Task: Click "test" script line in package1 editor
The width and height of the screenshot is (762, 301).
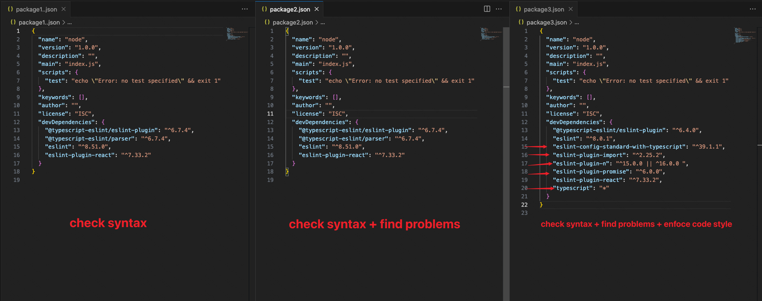Action: pyautogui.click(x=133, y=81)
